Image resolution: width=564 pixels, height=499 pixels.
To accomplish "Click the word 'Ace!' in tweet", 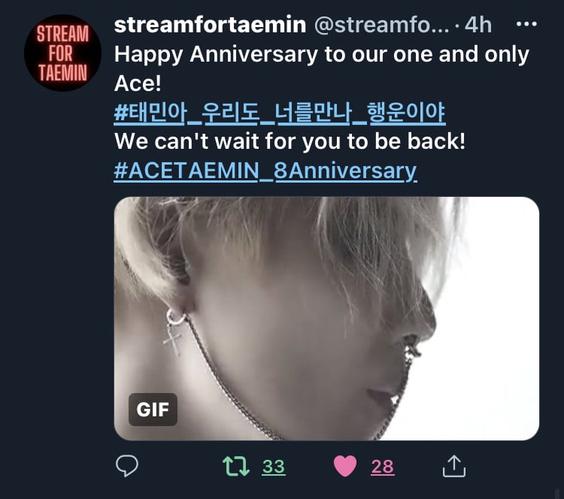I will point(138,83).
